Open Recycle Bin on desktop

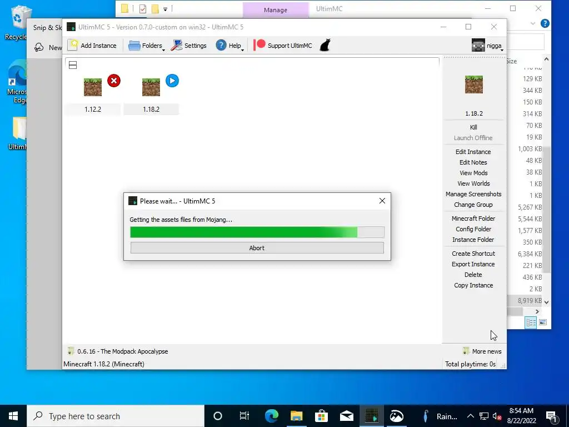16,22
